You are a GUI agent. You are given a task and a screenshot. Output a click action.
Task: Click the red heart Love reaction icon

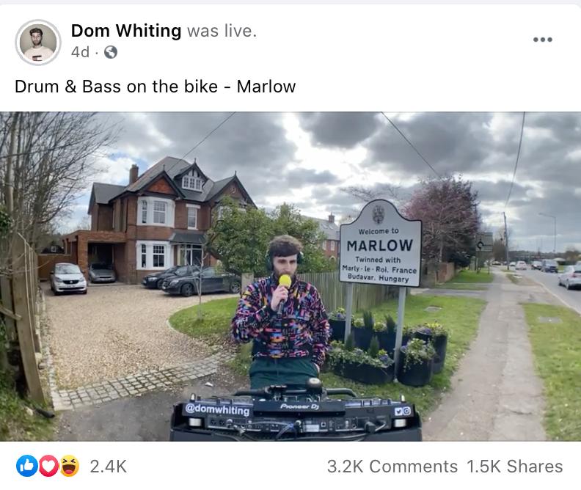(x=48, y=466)
